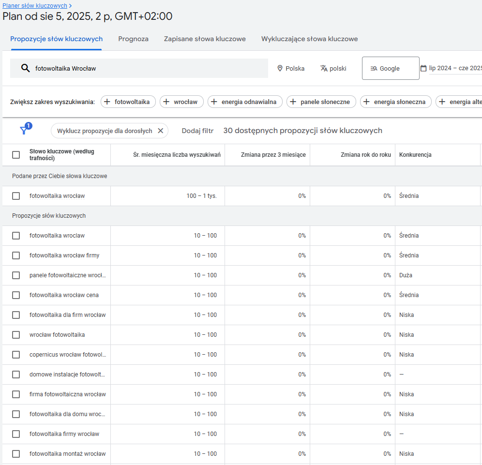Screen dimensions: 482x465
Task: Click the 'Podane przez Ciebie słowa kluczowe' section label
Action: point(60,176)
